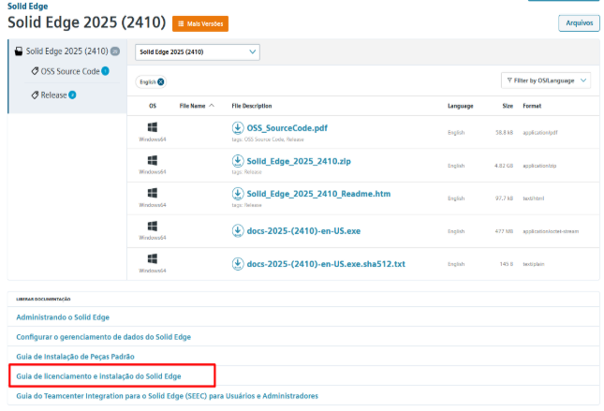This screenshot has height=411, width=604.
Task: Click the OSS Source Code tag icon
Action: pos(35,71)
